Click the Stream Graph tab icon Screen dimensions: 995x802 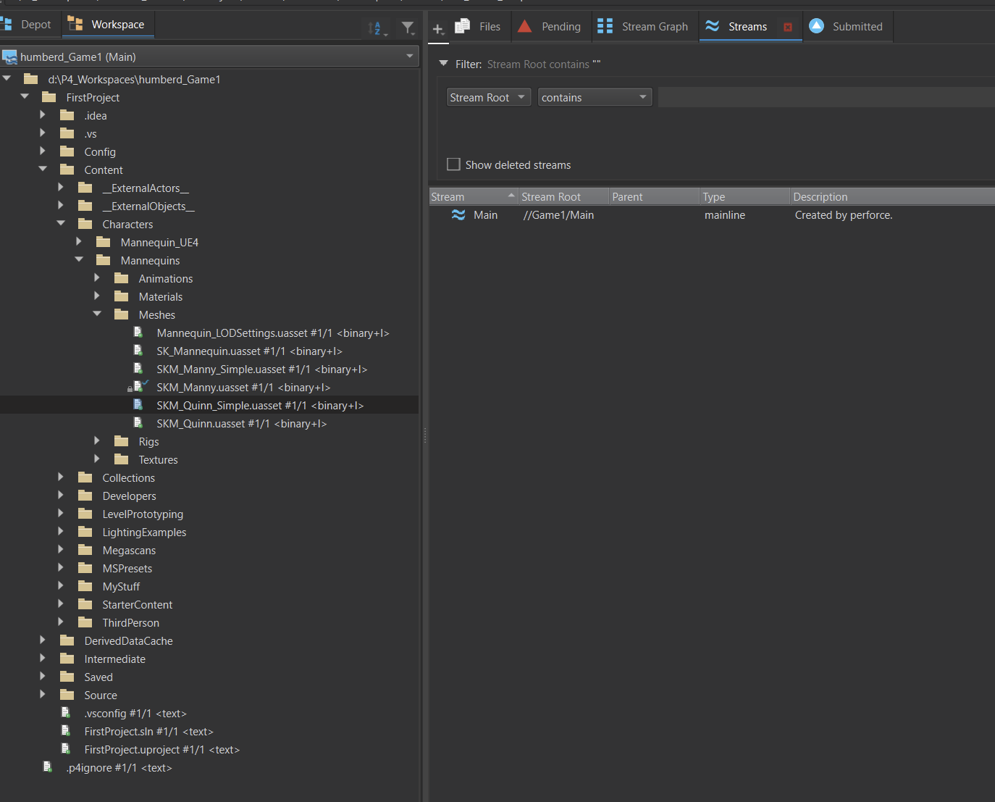click(x=605, y=27)
